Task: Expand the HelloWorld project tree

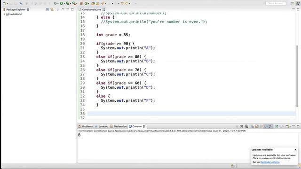Action: pyautogui.click(x=4, y=14)
